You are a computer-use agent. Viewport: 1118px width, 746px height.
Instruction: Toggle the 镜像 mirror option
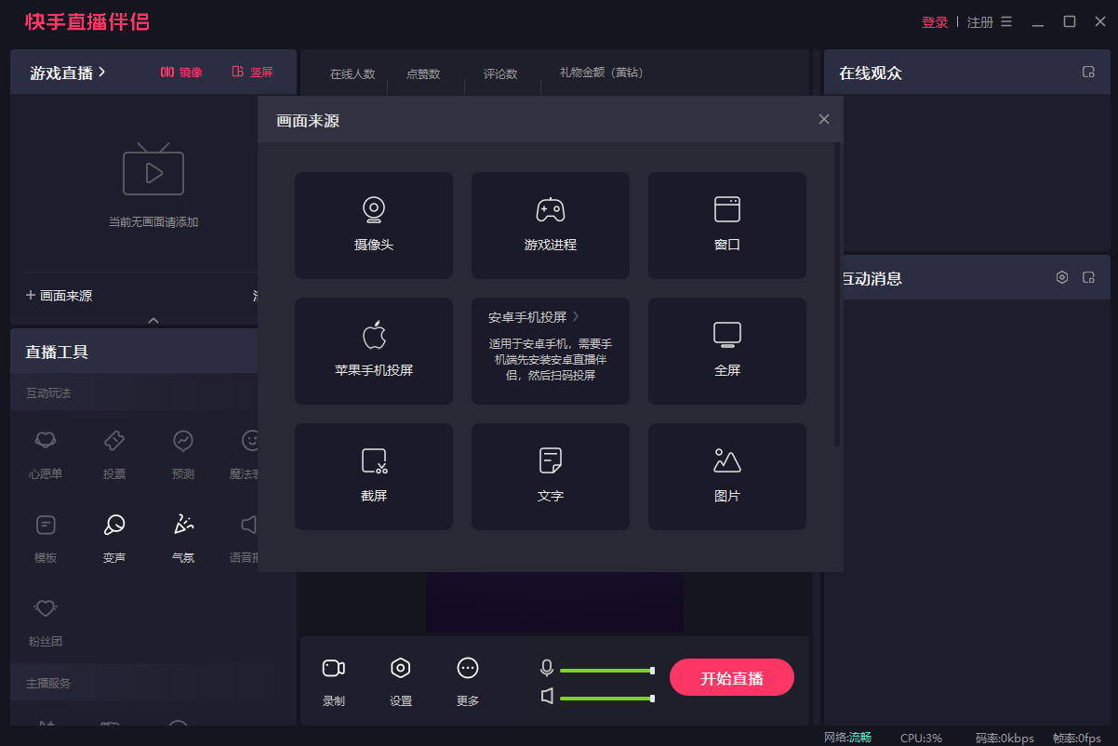pos(180,72)
